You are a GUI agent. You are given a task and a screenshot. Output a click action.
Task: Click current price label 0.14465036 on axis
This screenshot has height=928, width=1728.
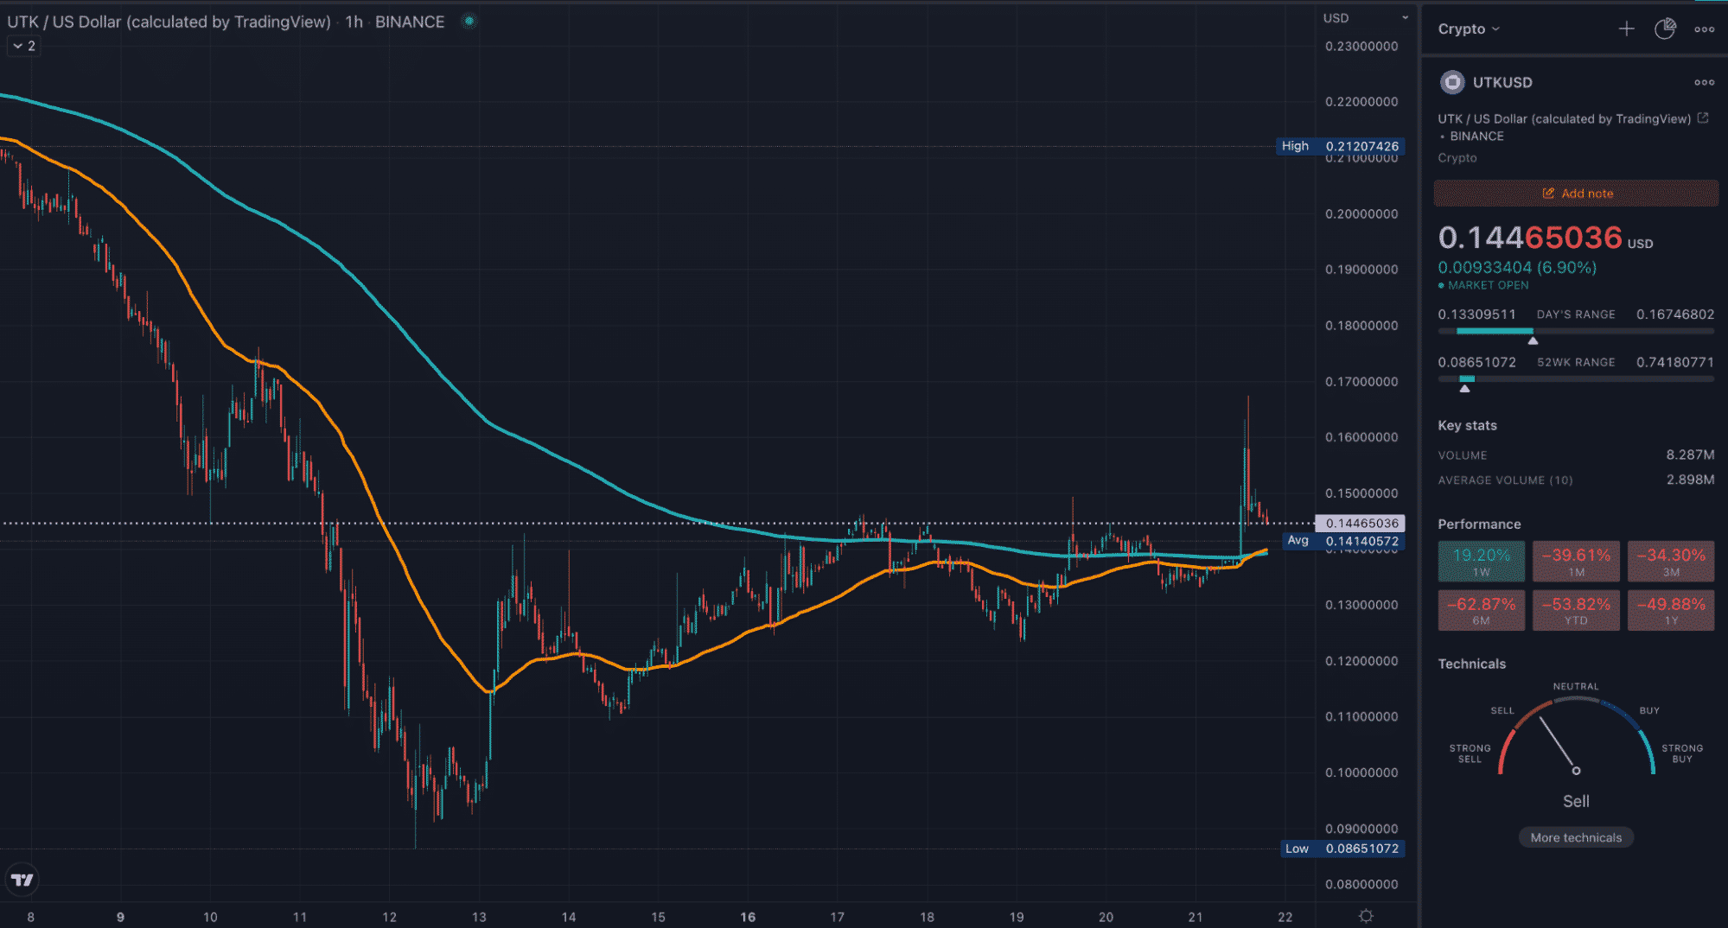[x=1360, y=523]
